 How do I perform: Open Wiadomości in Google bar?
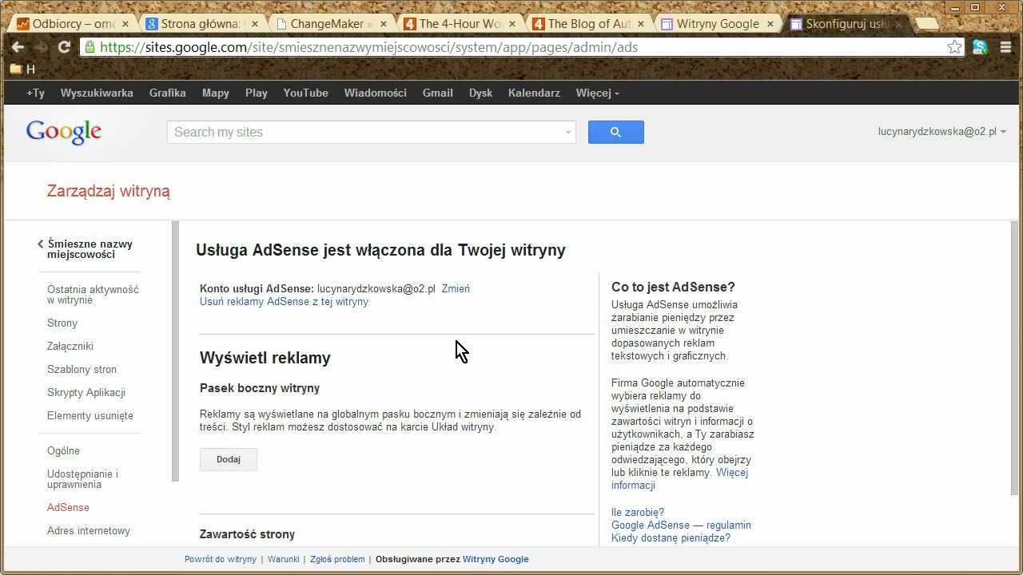coord(376,93)
